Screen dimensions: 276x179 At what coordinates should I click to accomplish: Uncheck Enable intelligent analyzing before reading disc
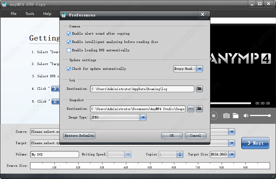pos(69,42)
